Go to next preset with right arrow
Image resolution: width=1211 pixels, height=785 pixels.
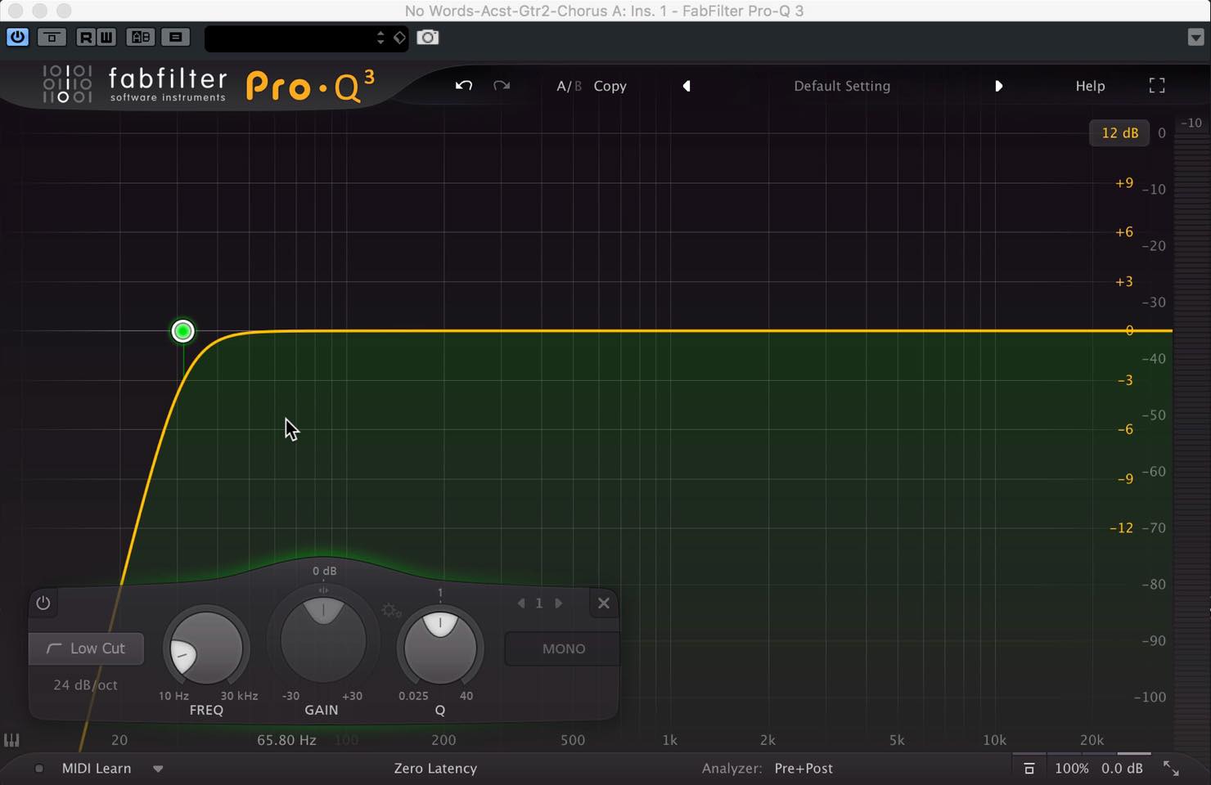click(998, 86)
